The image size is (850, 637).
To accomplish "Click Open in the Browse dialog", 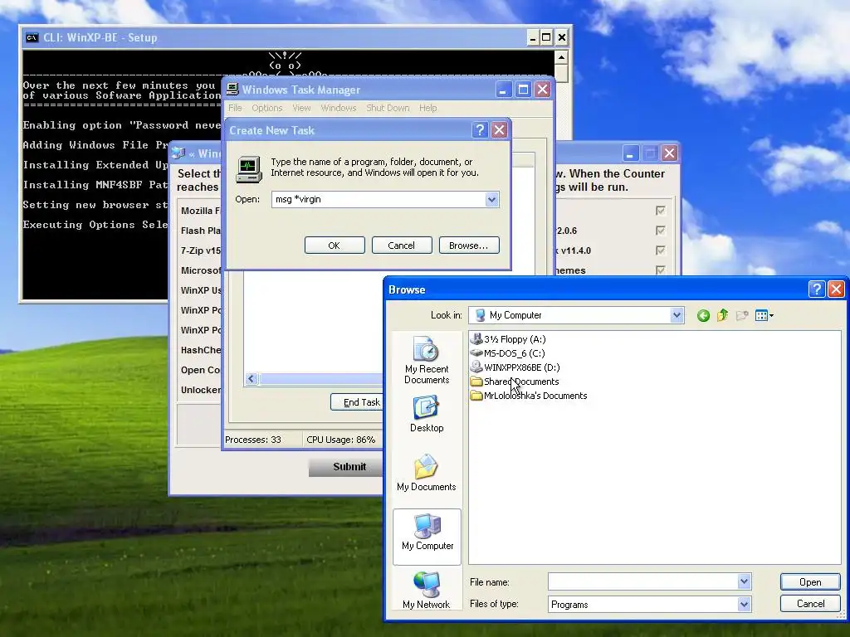I will pos(810,581).
